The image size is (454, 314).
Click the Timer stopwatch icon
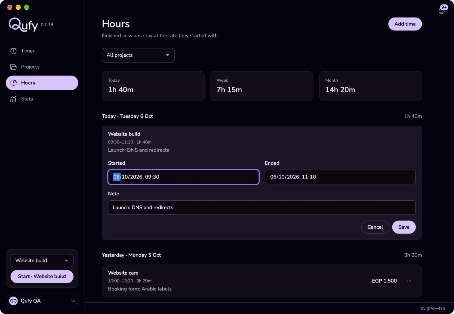[x=13, y=51]
